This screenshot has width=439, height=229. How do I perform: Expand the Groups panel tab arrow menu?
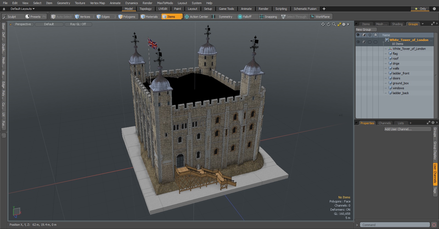point(423,24)
